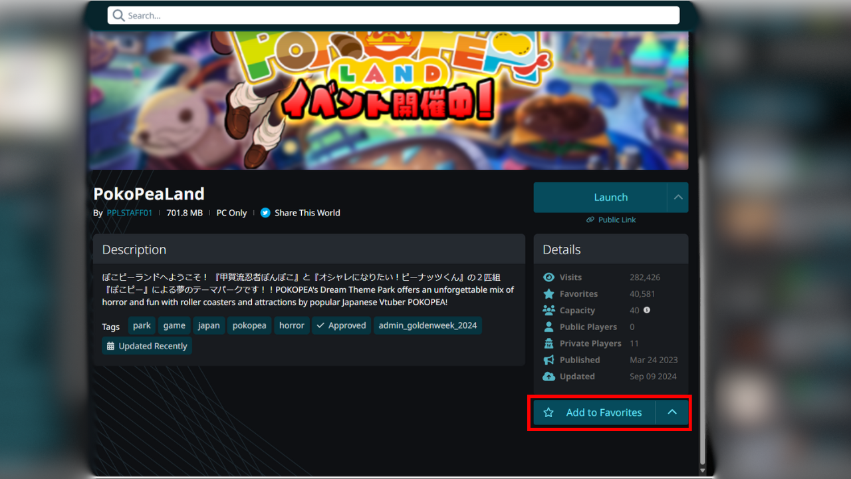851x479 pixels.
Task: Click the capacity info icon
Action: tap(647, 310)
